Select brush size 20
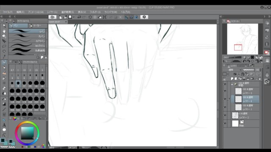This screenshot has height=152, width=271. click(30, 84)
